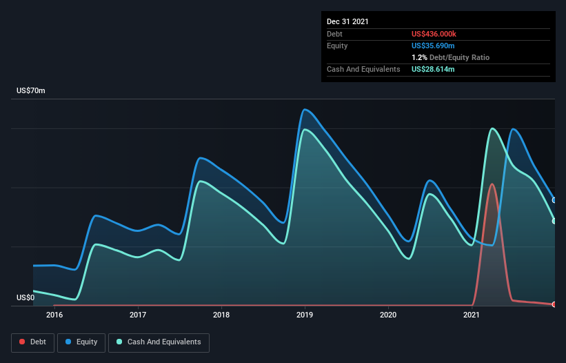Toggle the Equity series legend button
Image resolution: width=566 pixels, height=363 pixels.
pos(81,342)
